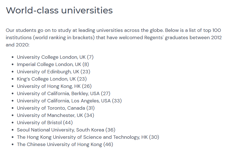Click King's College London, UK (23)

(52, 79)
